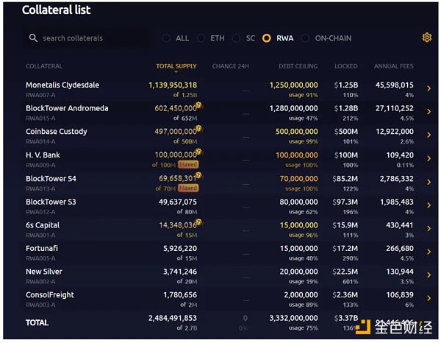Click the badge icon on H. V. Bank supply

(x=198, y=152)
